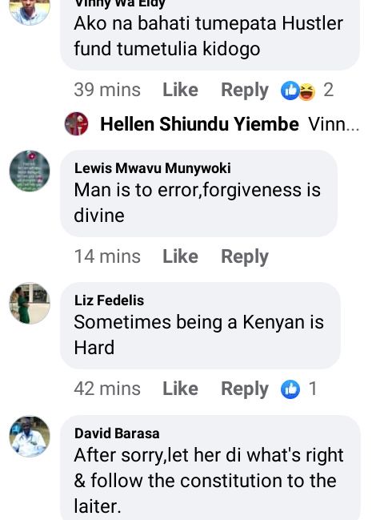
Task: Open Liz Fedelis name link
Action: point(109,300)
